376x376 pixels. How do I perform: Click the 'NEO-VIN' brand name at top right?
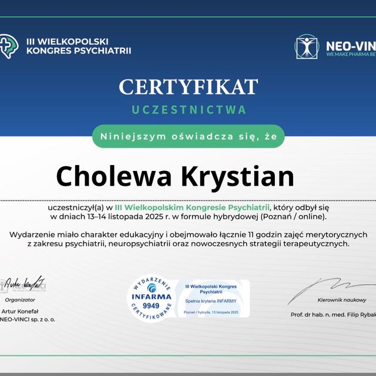coord(351,46)
